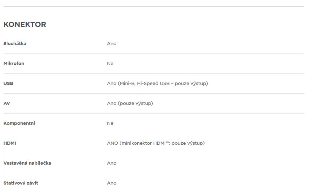Image resolution: width=317 pixels, height=194 pixels.
Task: Select the Sluchátka row label
Action: 15,43
